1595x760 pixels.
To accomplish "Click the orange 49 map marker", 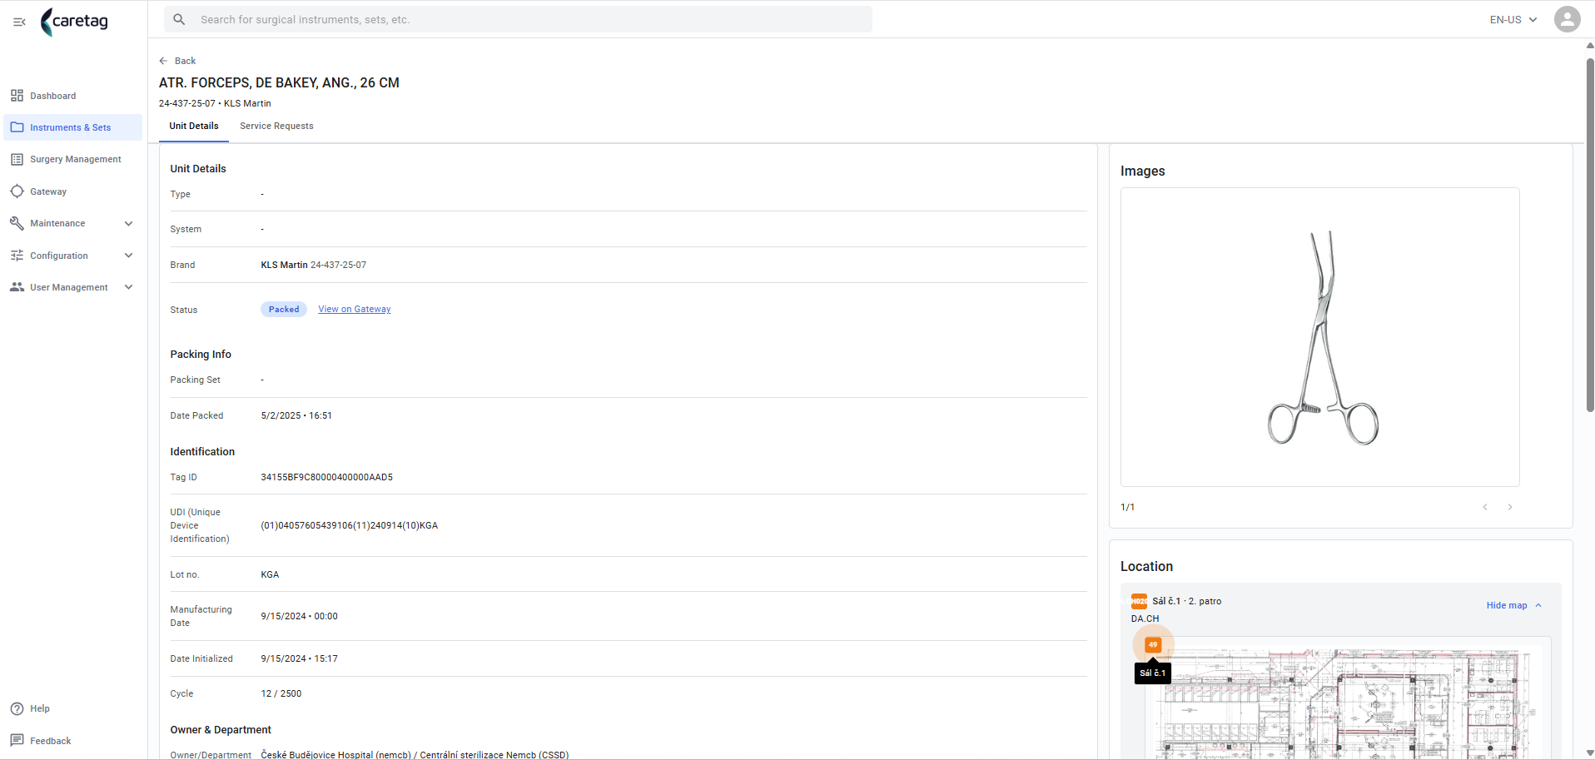I will pos(1153,644).
